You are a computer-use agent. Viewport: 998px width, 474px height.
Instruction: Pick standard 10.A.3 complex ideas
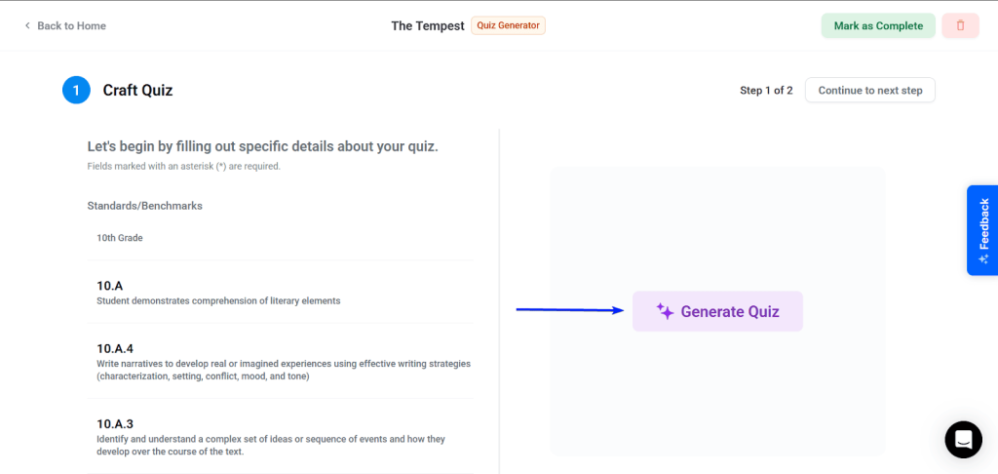(x=281, y=437)
